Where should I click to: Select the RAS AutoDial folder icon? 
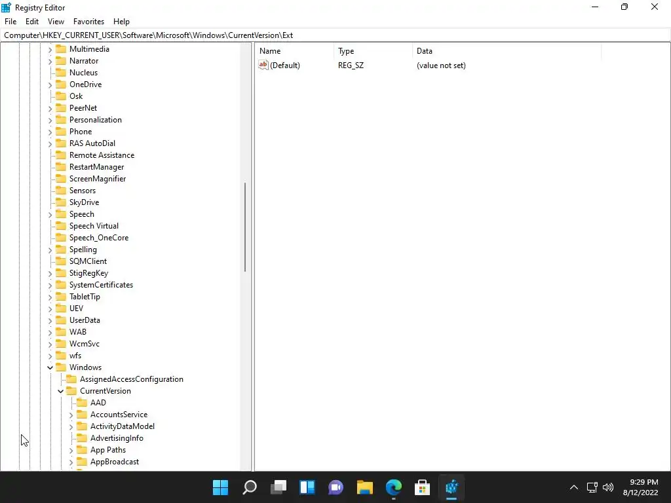(61, 143)
